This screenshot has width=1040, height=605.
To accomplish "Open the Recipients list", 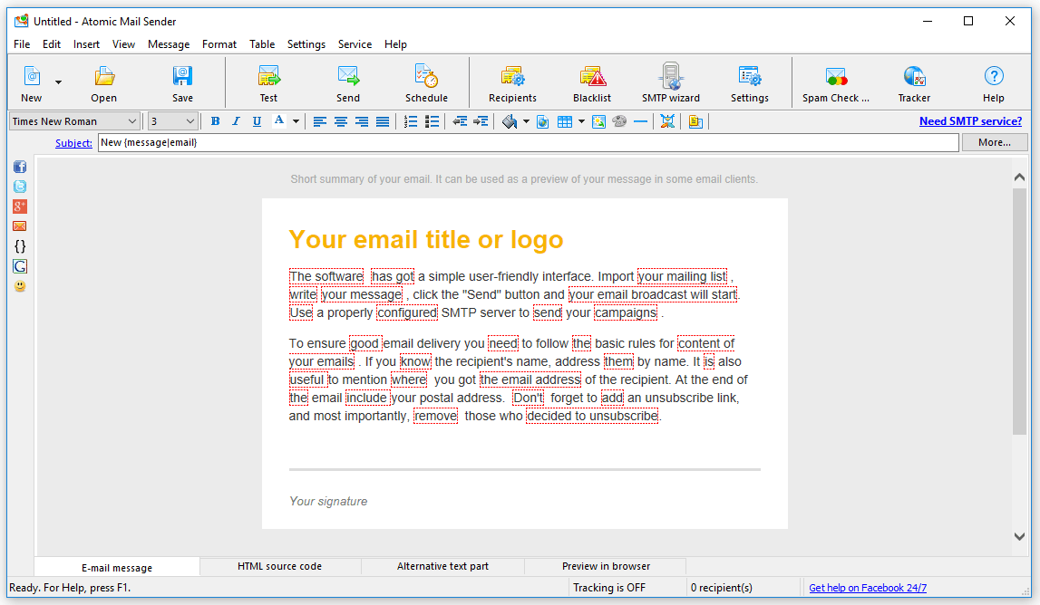I will [x=512, y=76].
